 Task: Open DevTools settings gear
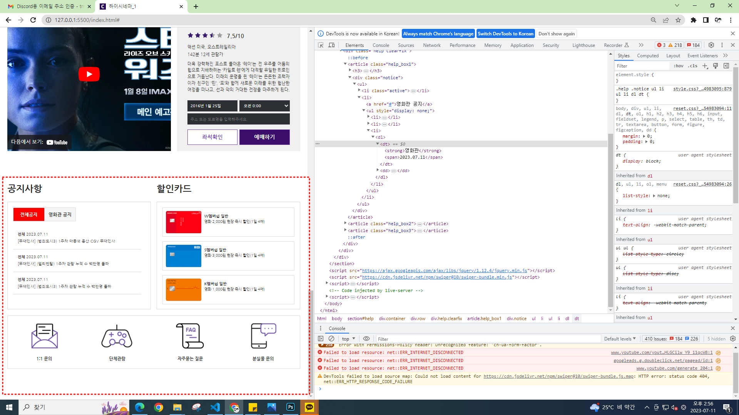(x=711, y=45)
